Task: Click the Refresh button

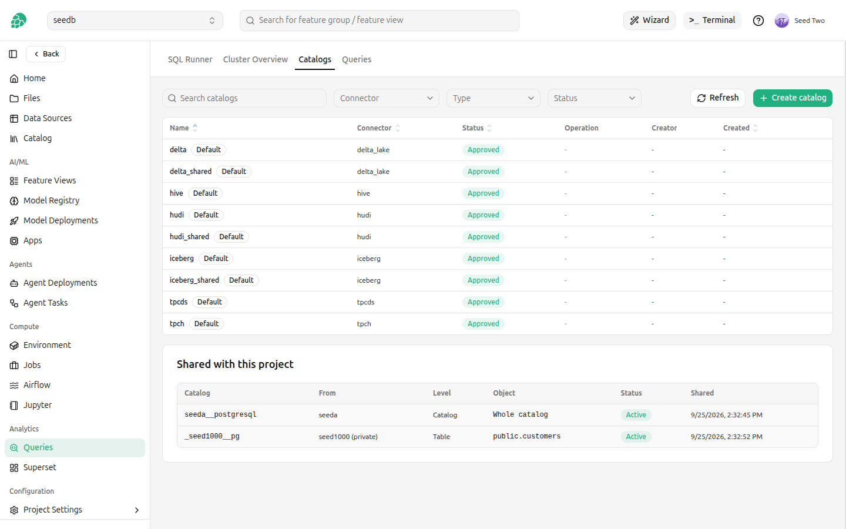Action: click(x=717, y=98)
